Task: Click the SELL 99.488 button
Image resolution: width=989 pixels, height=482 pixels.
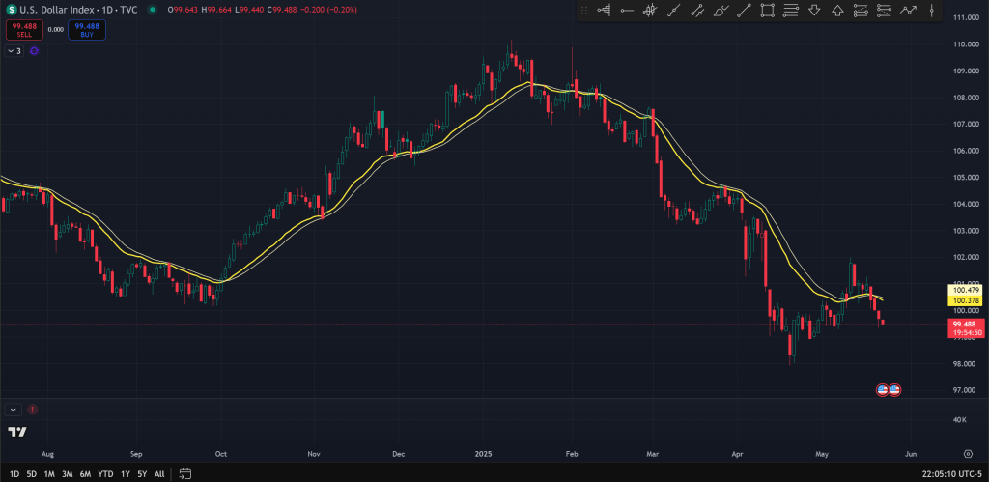Action: coord(24,29)
